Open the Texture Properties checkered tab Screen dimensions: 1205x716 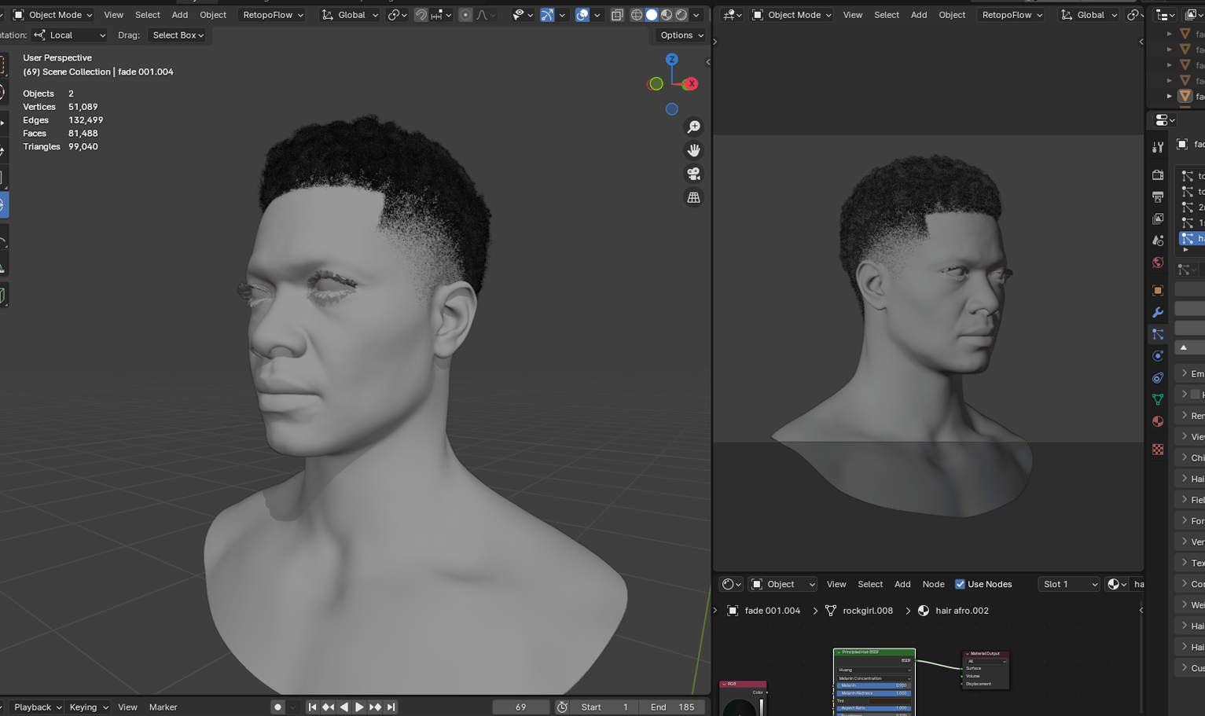[1157, 449]
